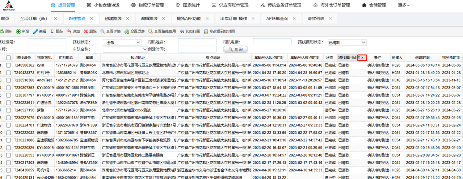Open 查看详情 magnifier in toolbar
The height and width of the screenshot is (179, 463).
coord(103,31)
